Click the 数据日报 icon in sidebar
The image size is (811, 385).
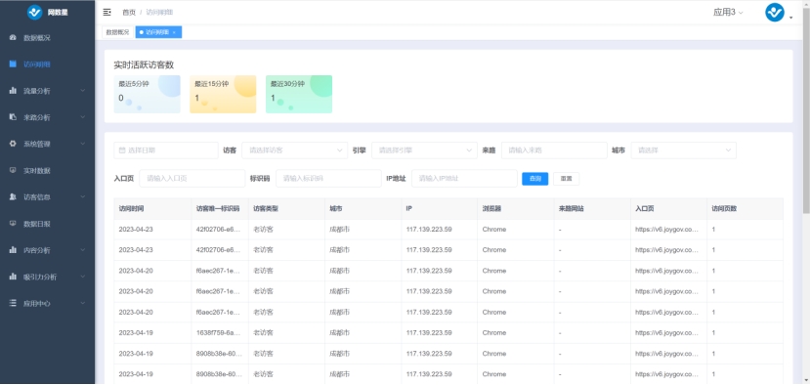coord(13,224)
